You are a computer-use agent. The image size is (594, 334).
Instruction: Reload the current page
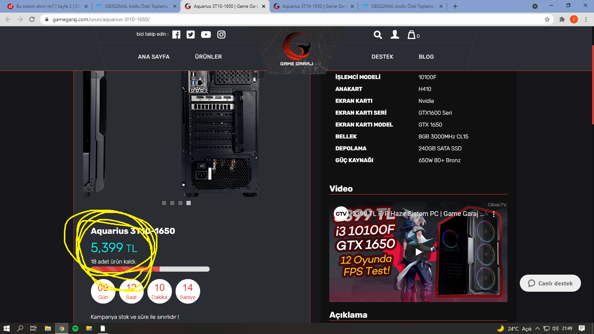32,19
